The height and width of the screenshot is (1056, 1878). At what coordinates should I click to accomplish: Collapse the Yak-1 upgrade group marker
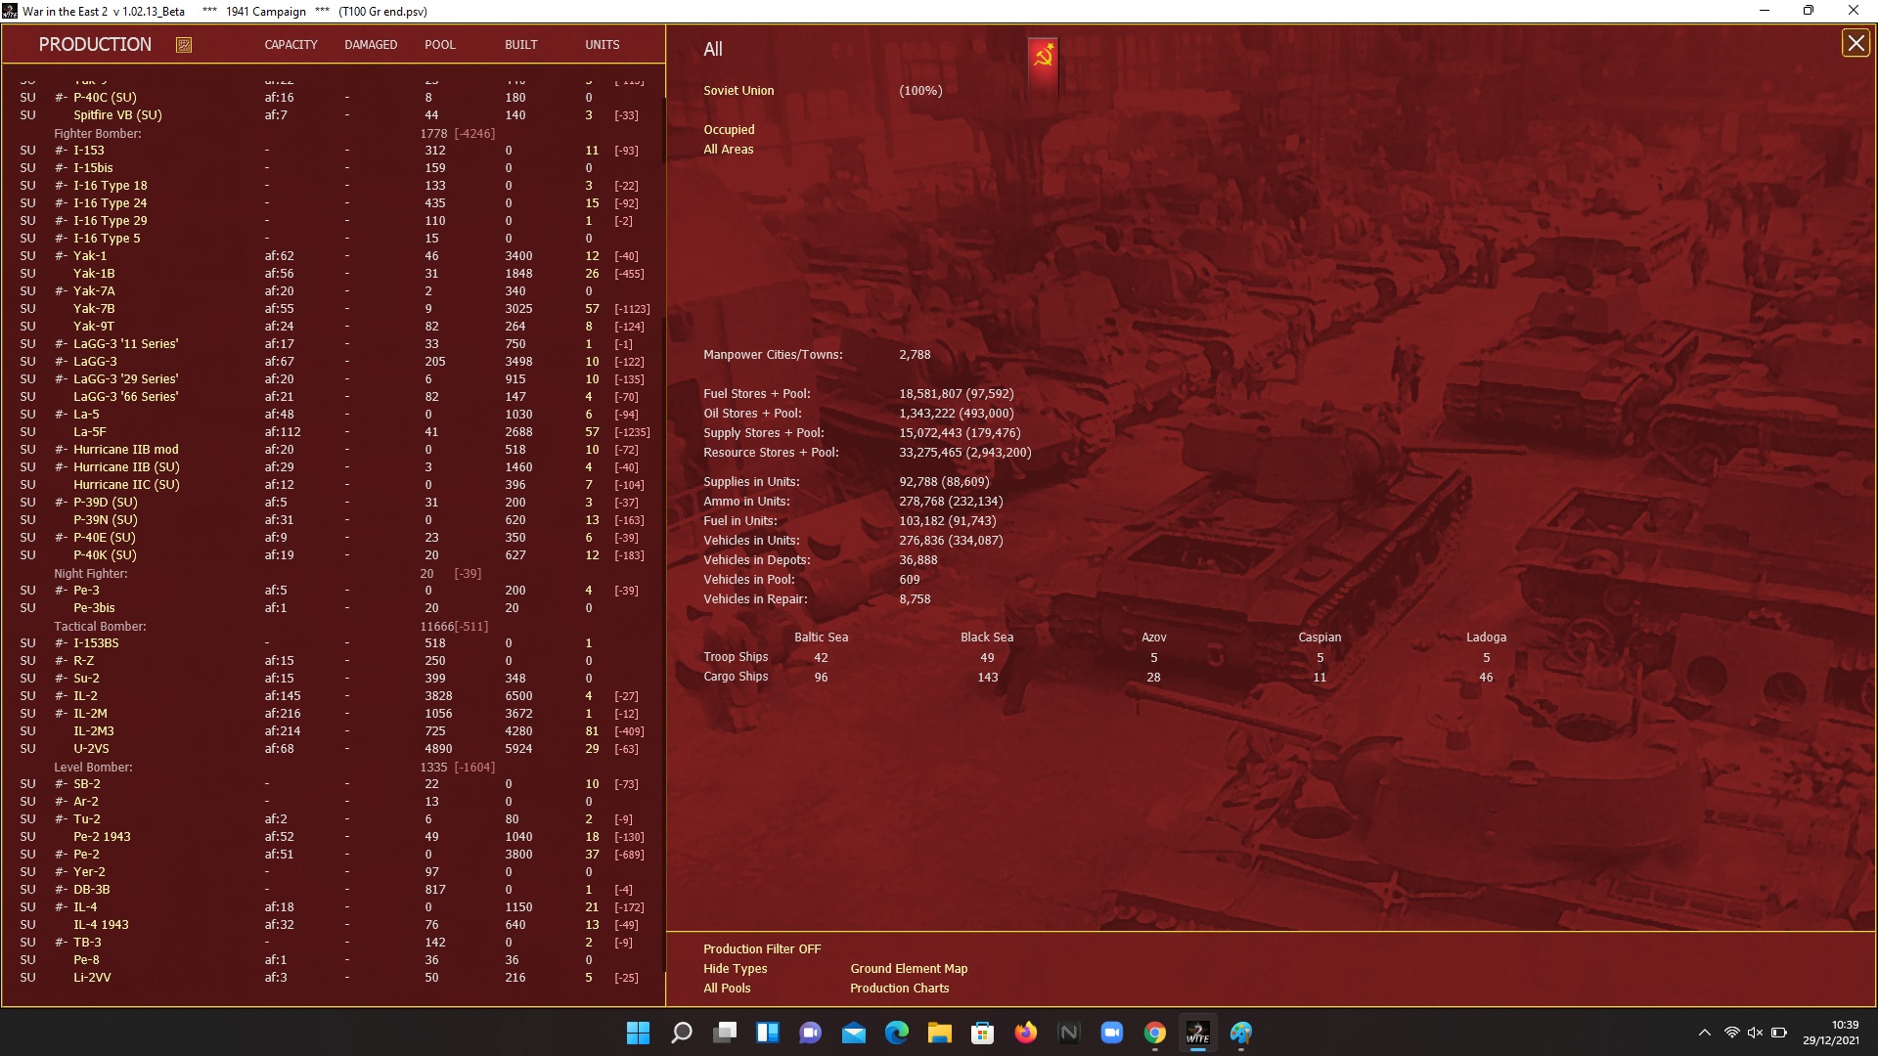point(61,256)
